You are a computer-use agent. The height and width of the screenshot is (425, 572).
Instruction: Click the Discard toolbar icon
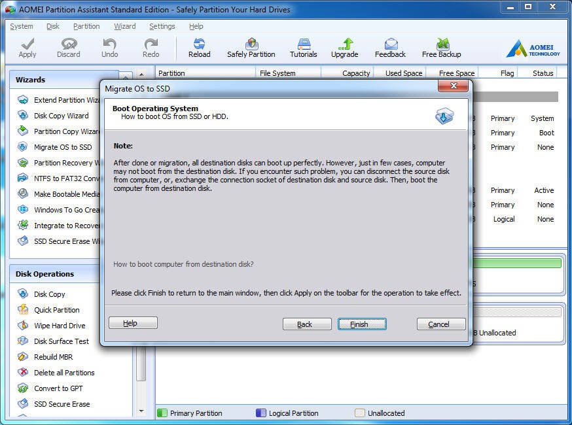point(69,44)
